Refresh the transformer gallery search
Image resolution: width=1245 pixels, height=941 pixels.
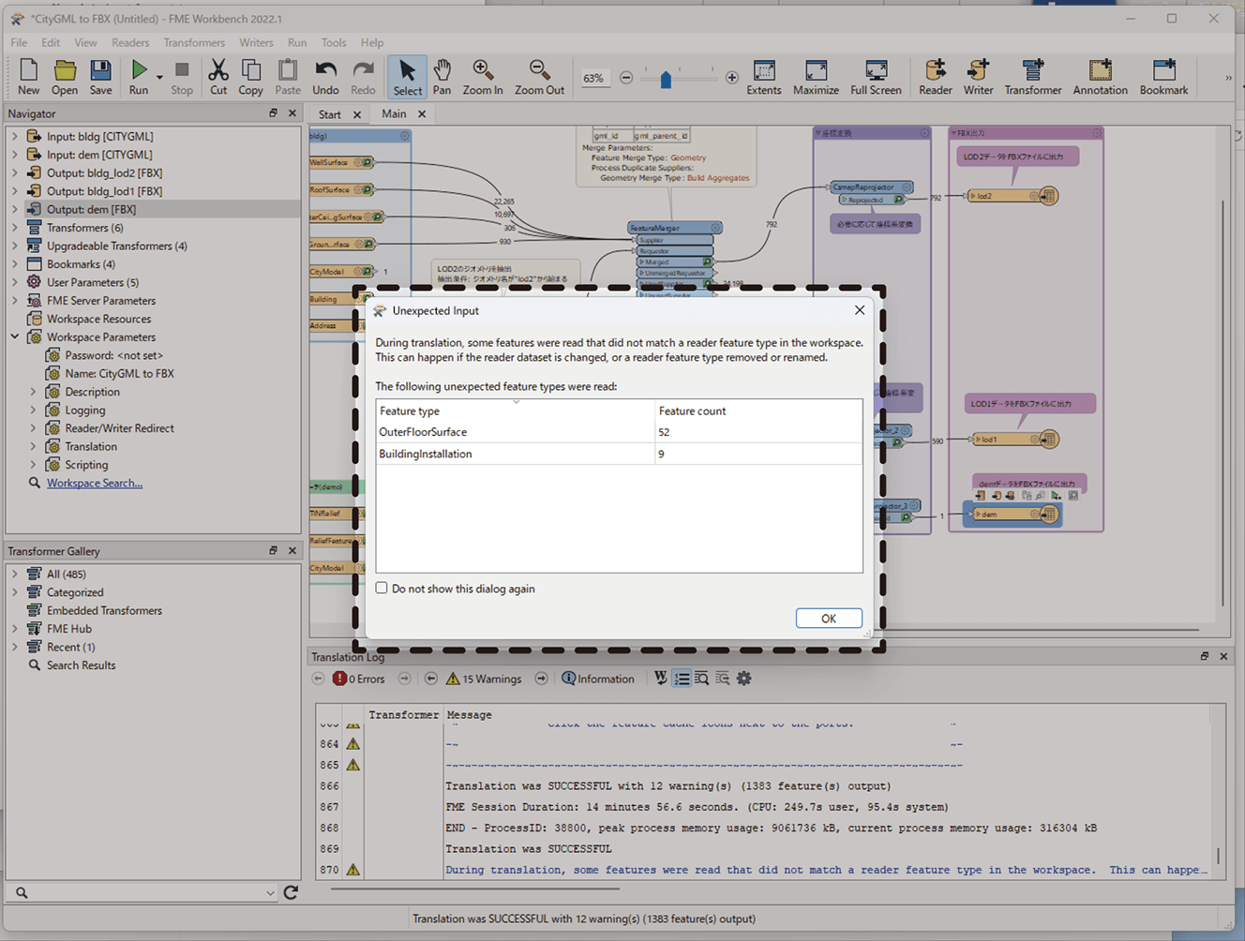tap(291, 892)
